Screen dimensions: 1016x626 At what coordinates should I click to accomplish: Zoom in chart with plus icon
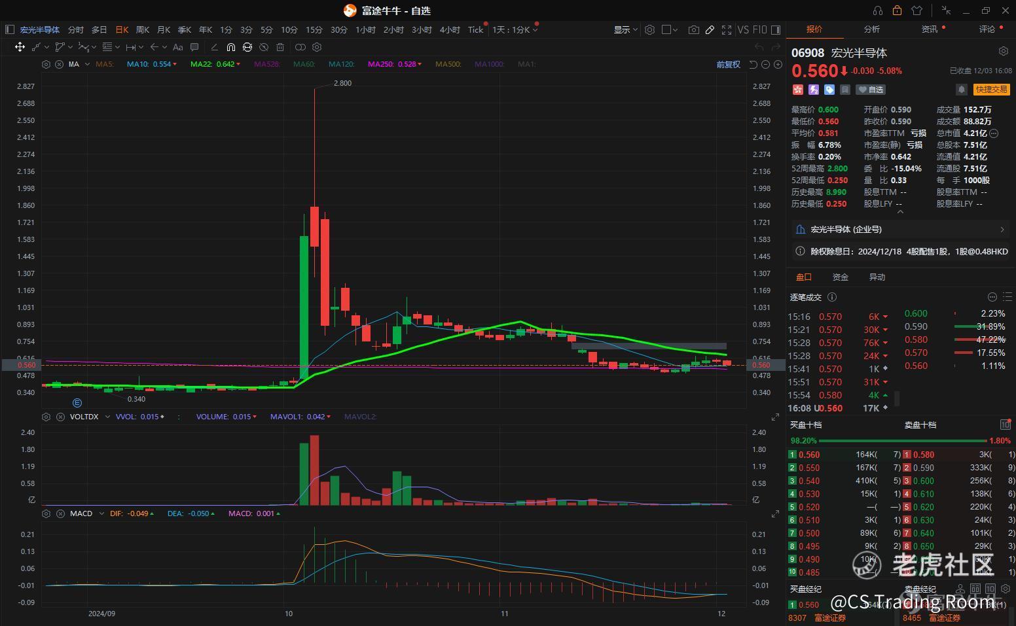tap(778, 64)
